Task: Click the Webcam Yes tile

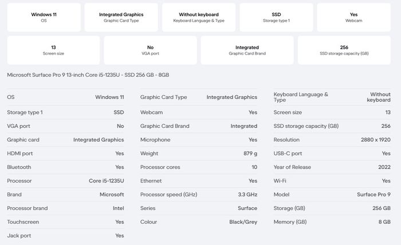Action: click(x=353, y=17)
